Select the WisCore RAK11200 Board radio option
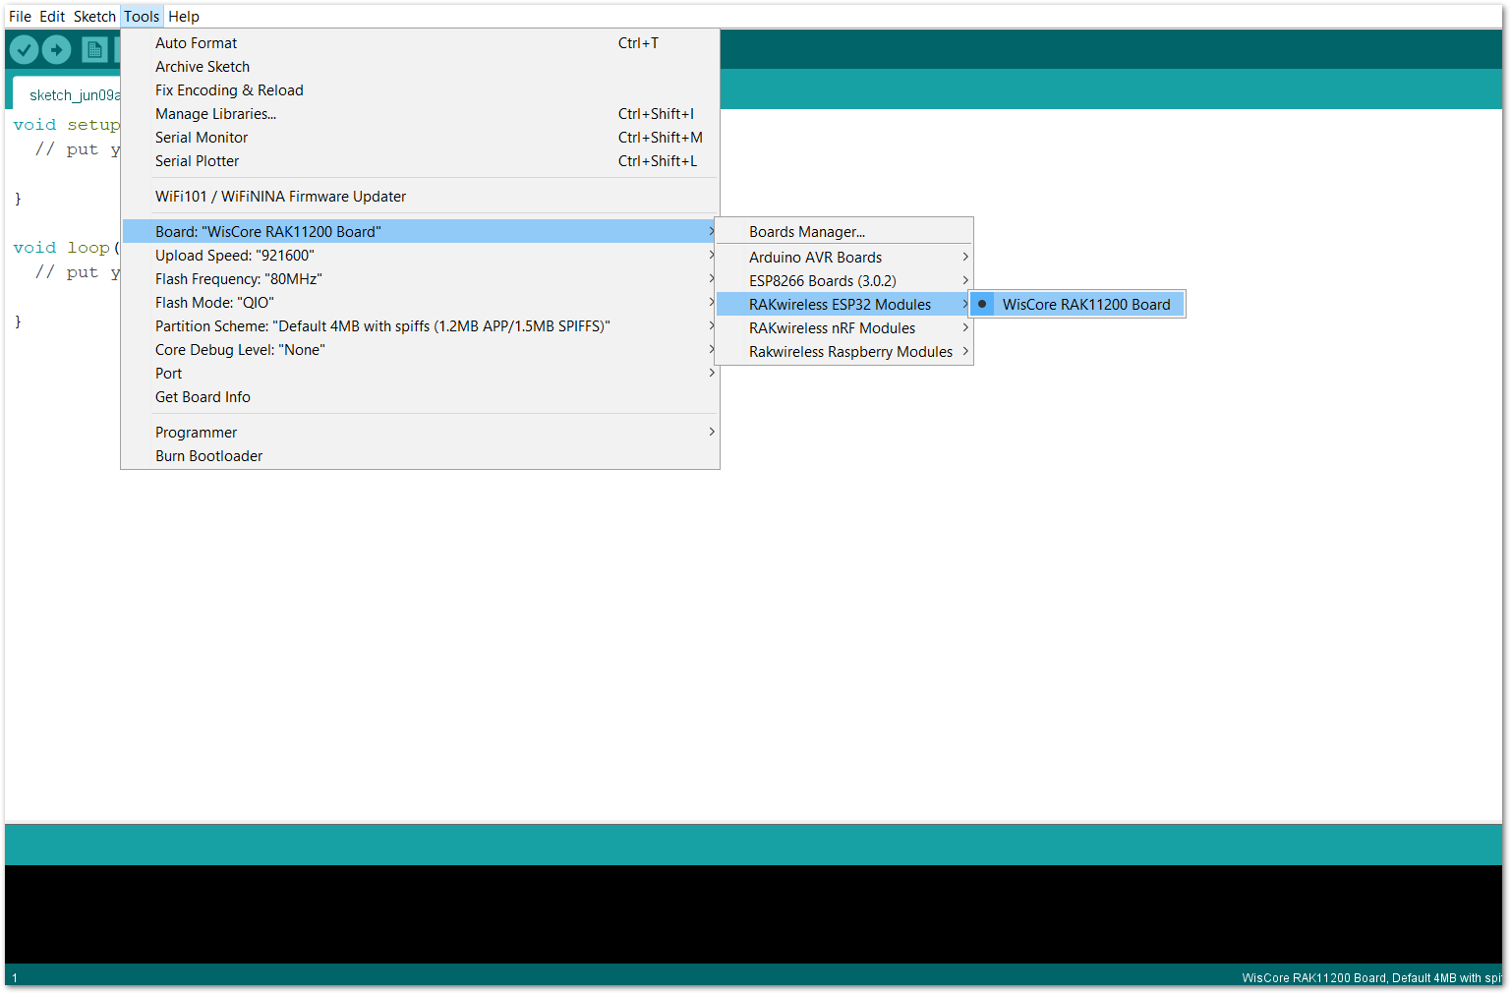This screenshot has width=1511, height=994. [1077, 305]
